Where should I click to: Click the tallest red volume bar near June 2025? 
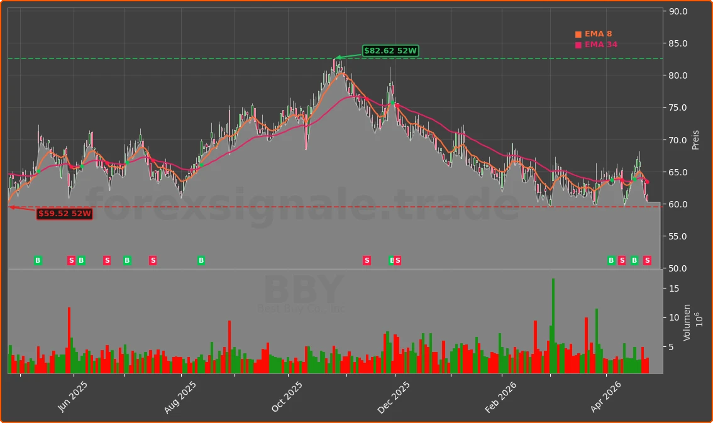tap(69, 340)
